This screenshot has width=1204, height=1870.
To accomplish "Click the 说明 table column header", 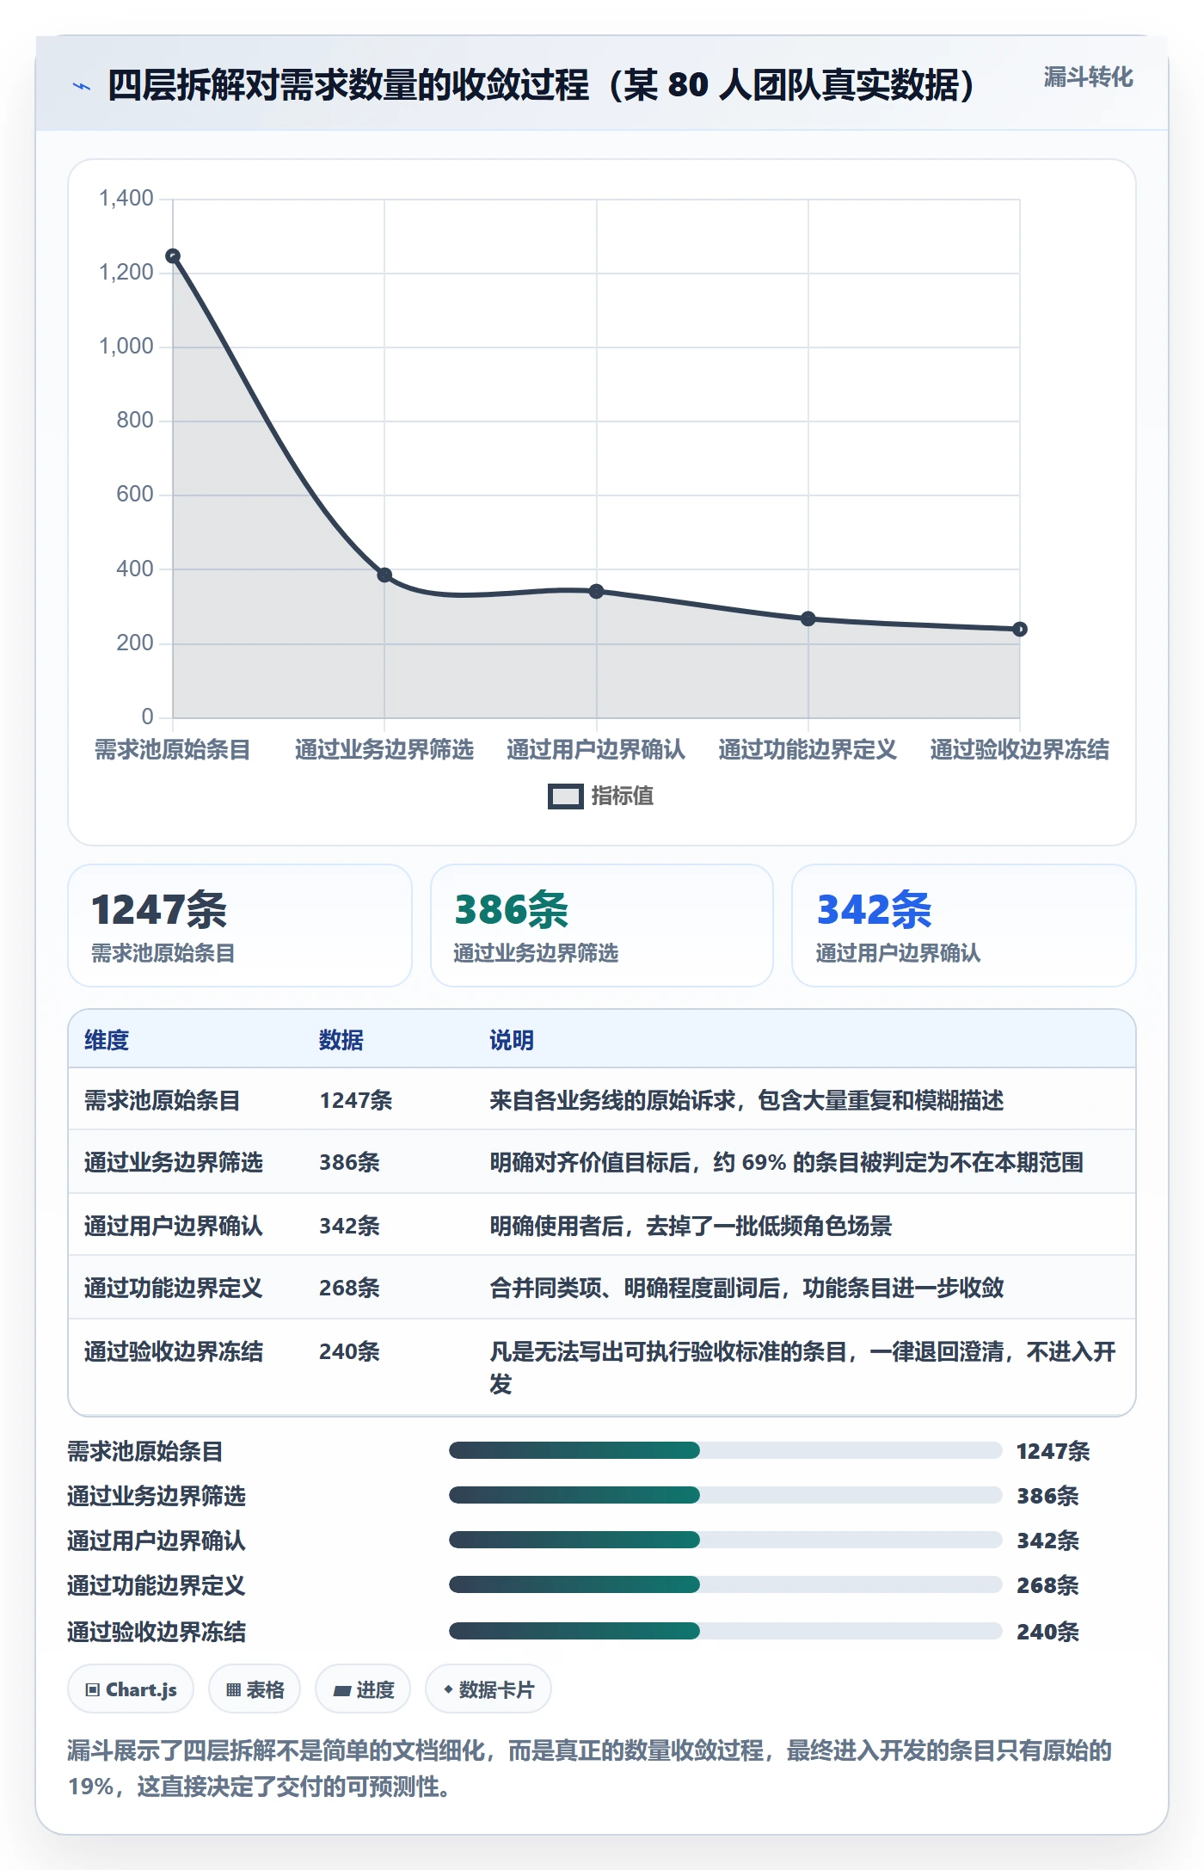I will pyautogui.click(x=512, y=1040).
